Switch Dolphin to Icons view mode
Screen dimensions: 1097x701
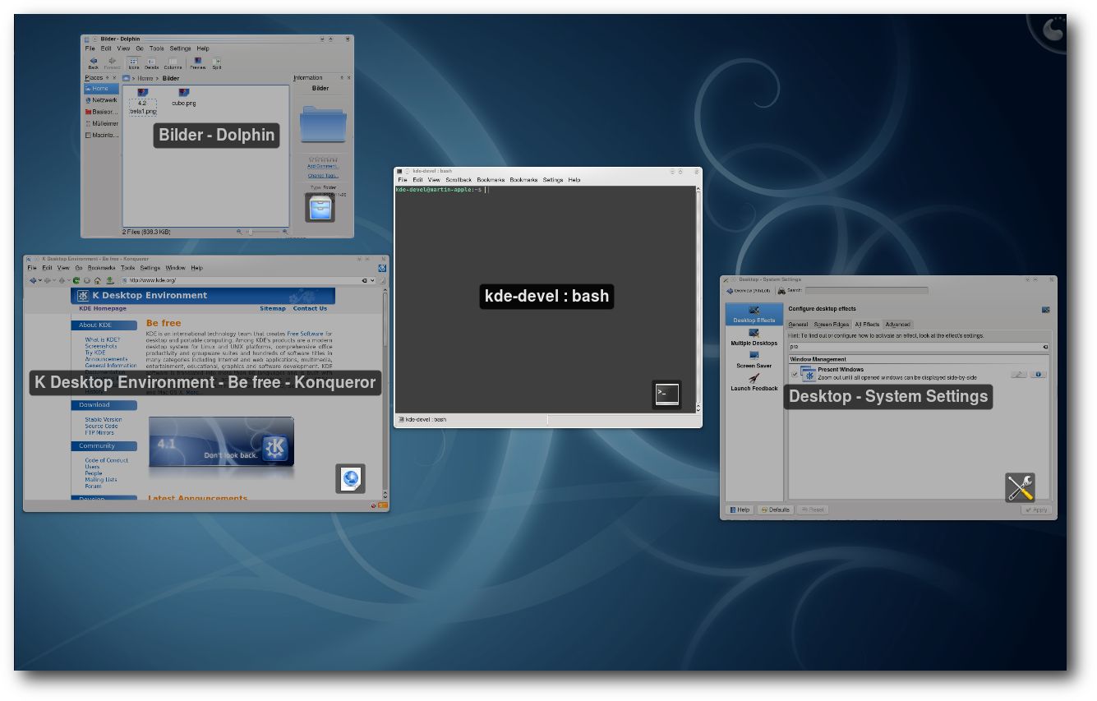tap(133, 62)
